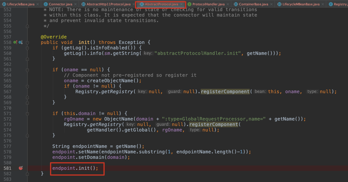Click the class icon on the LifecycleBase.java tab

[x=4, y=4]
